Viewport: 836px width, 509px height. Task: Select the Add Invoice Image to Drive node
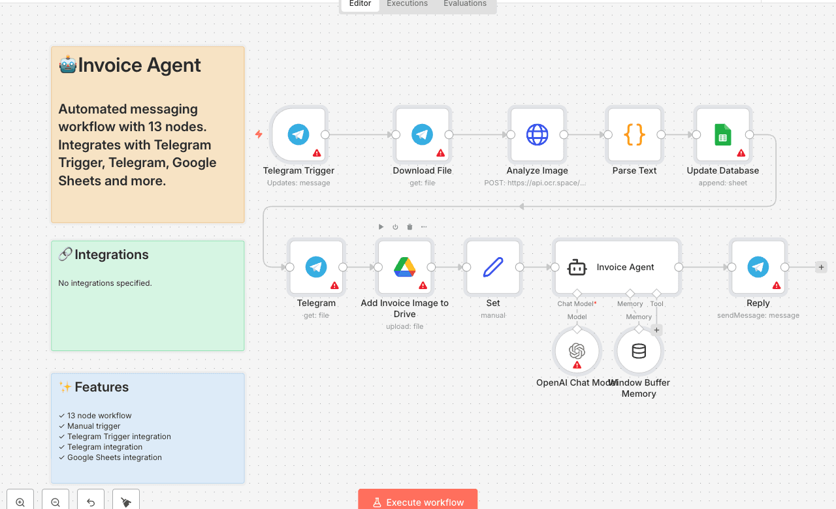[405, 268]
